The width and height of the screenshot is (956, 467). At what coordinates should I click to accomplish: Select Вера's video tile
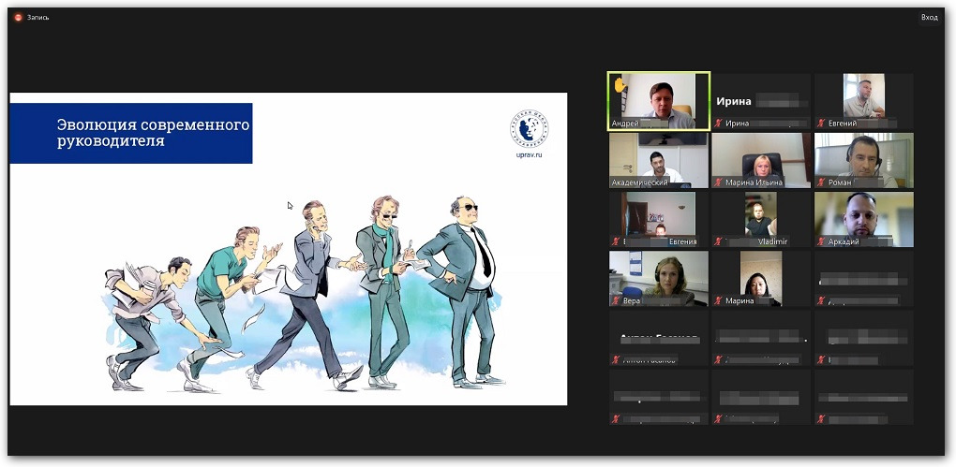tap(659, 278)
